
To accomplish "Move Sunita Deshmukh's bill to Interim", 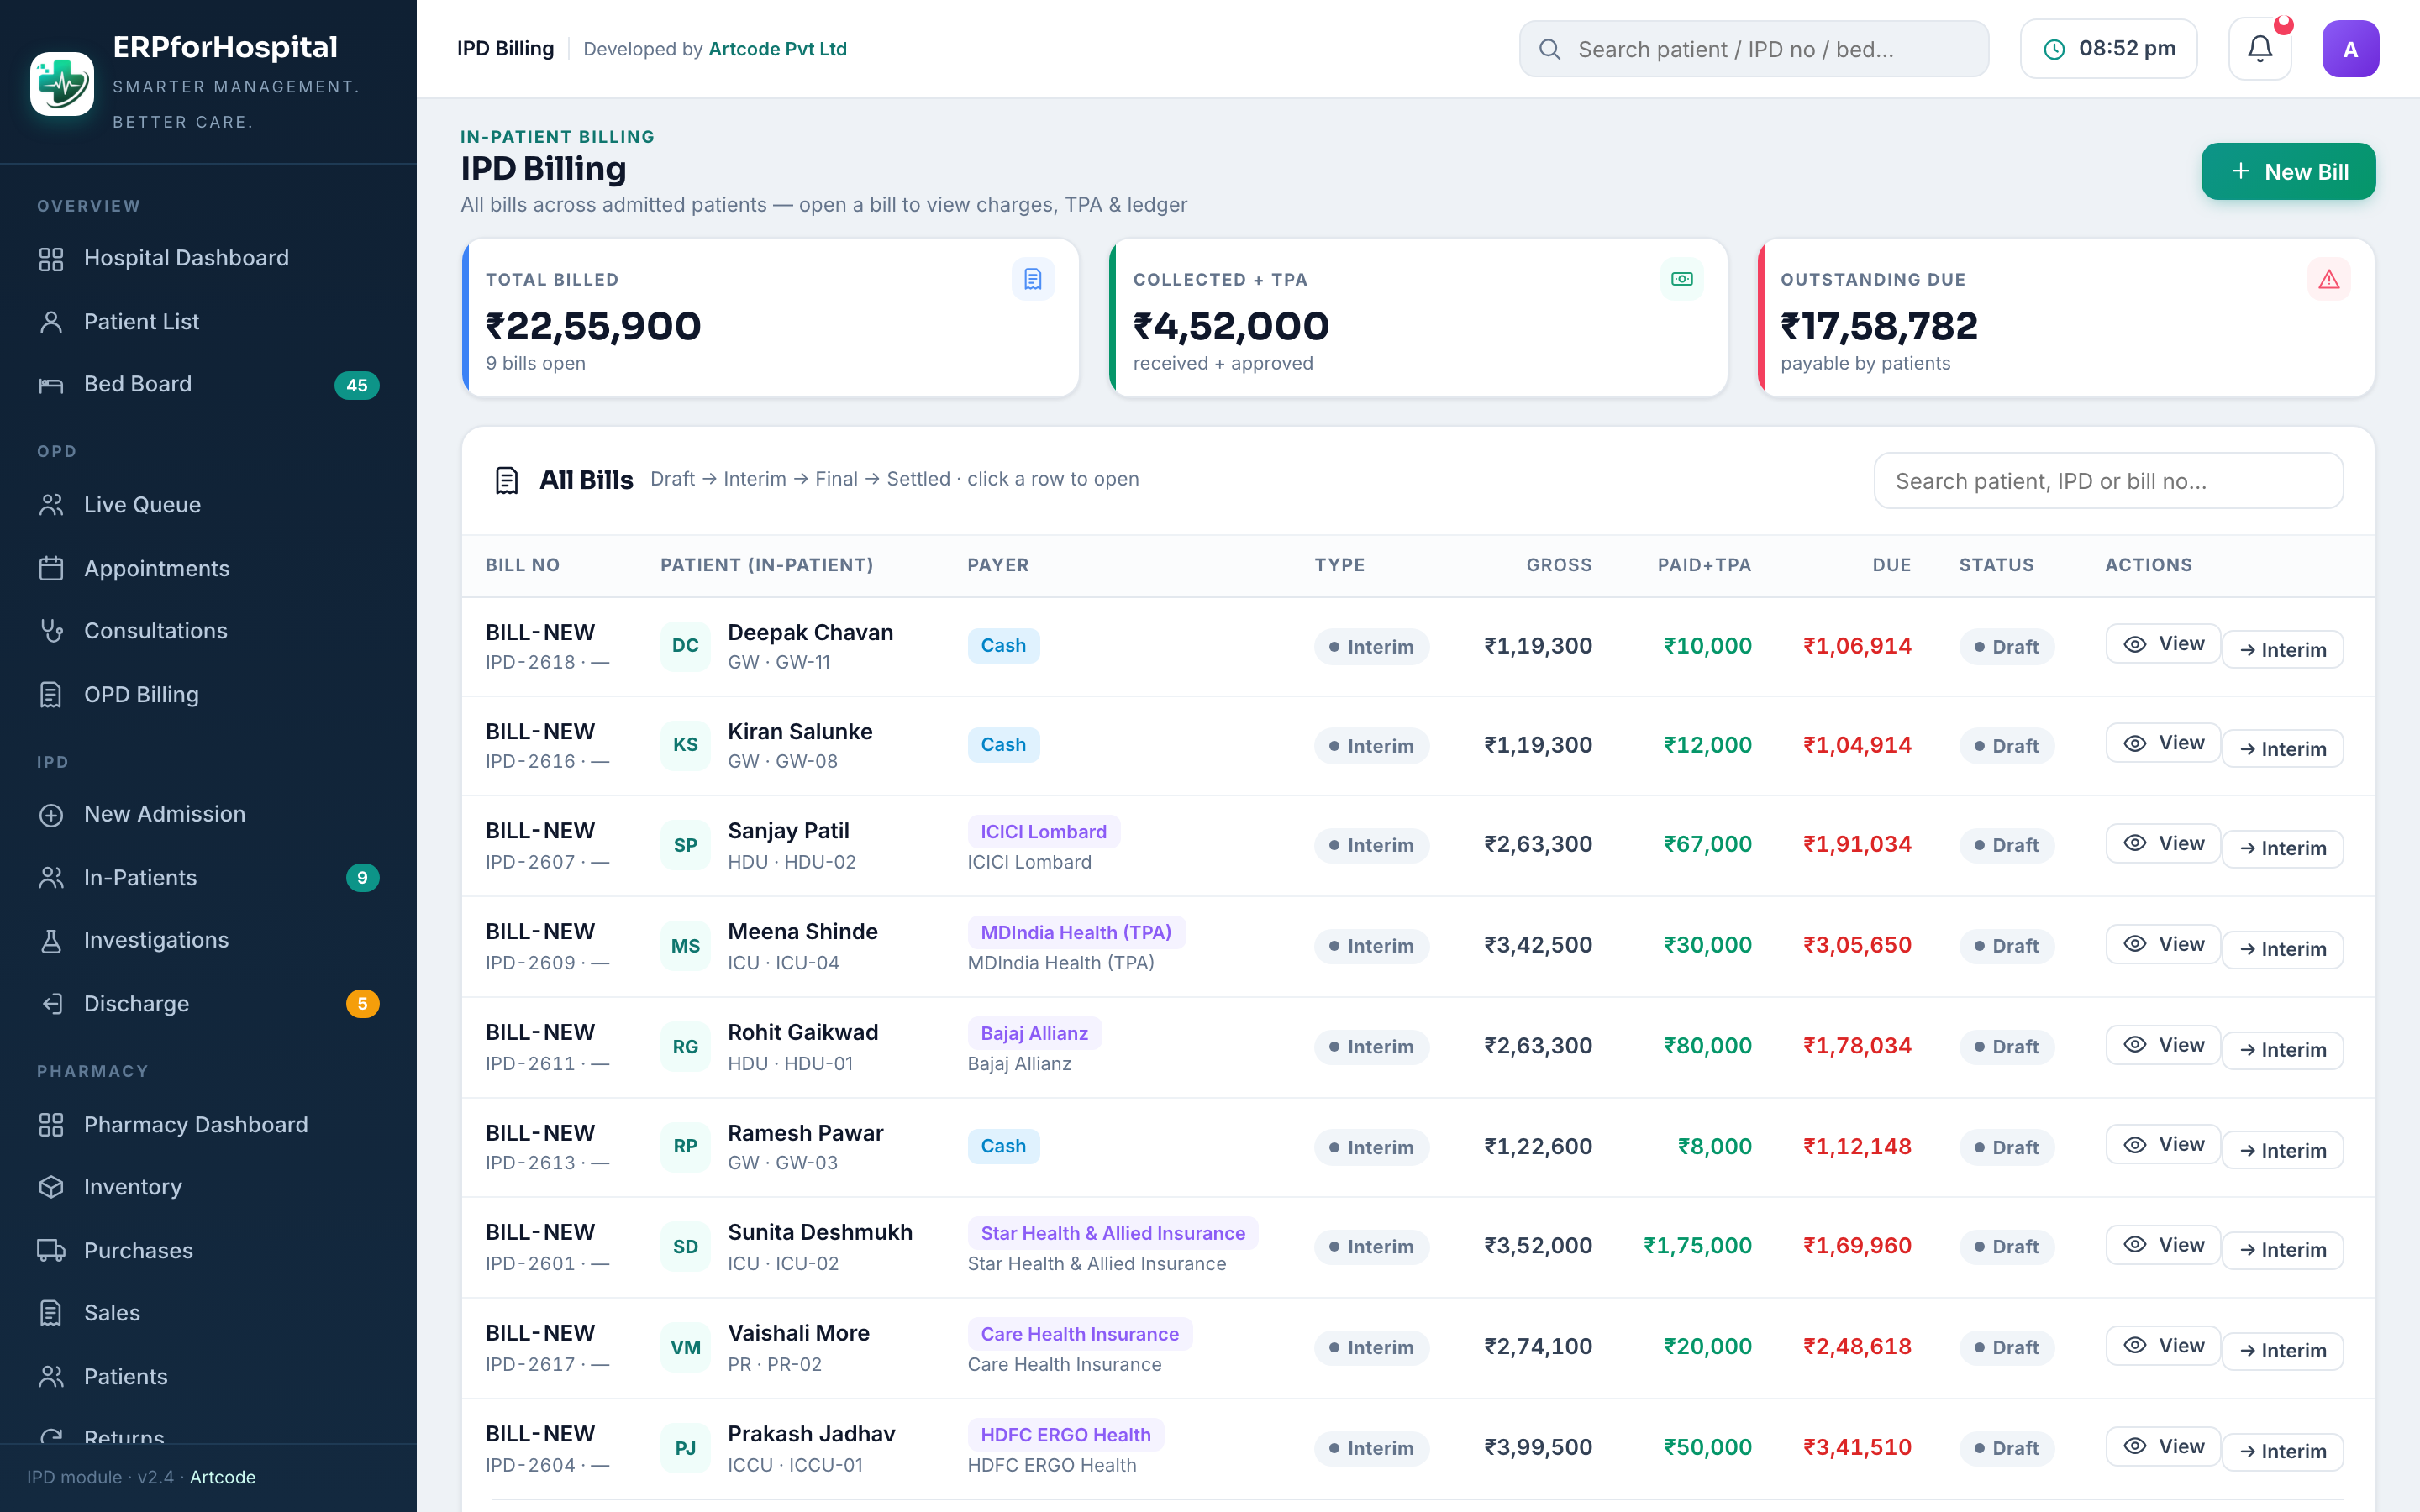I will [2282, 1250].
